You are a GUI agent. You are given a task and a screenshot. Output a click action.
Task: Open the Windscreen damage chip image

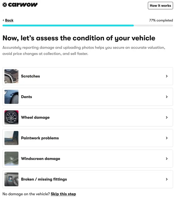pos(11,159)
